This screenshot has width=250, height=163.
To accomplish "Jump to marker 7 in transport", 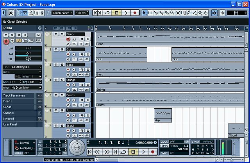I will pyautogui.click(x=198, y=149).
